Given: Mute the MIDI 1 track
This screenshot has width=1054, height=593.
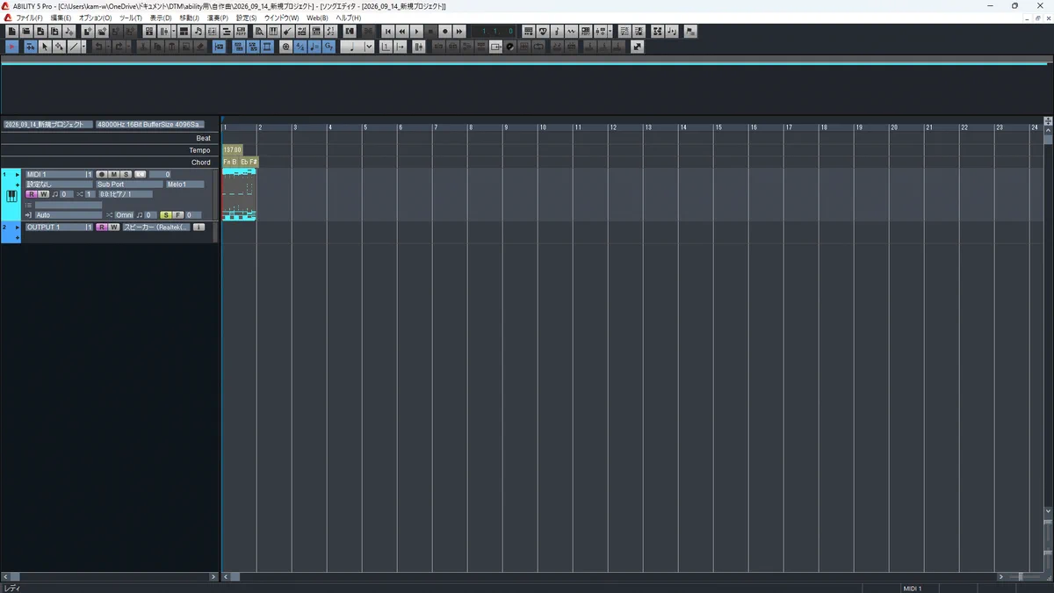Looking at the screenshot, I should click(114, 175).
